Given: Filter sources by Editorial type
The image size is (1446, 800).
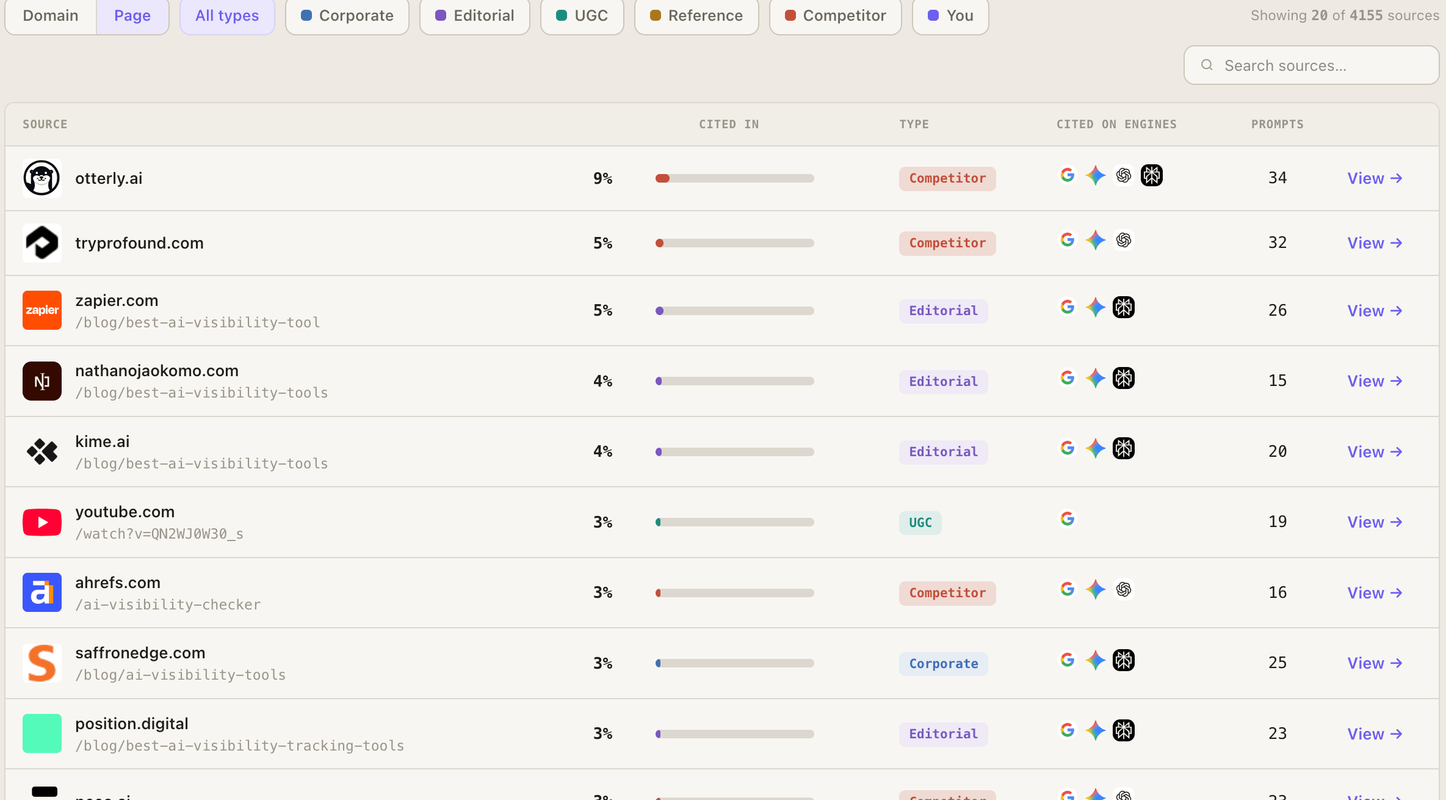Looking at the screenshot, I should 474,16.
